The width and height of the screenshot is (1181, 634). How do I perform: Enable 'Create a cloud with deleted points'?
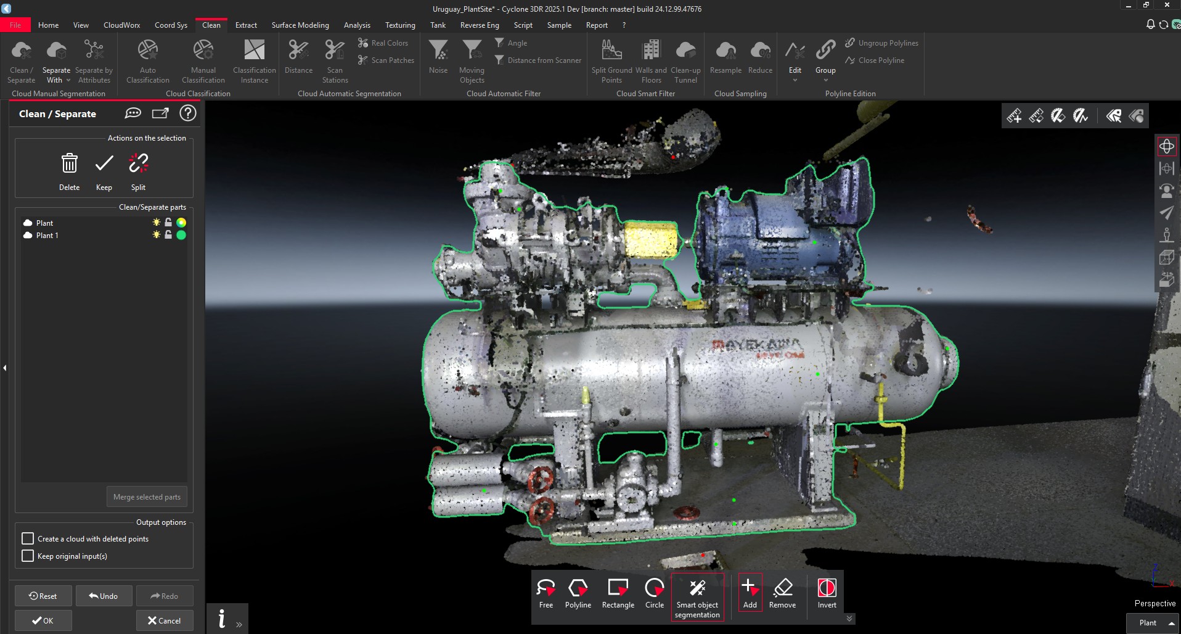point(28,538)
